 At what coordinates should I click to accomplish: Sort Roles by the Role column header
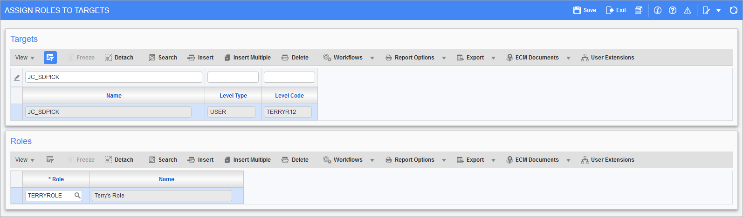coord(56,179)
